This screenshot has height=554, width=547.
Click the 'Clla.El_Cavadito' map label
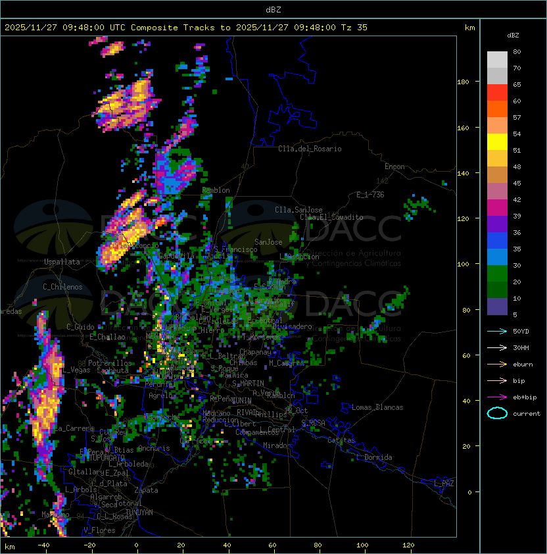pyautogui.click(x=331, y=217)
